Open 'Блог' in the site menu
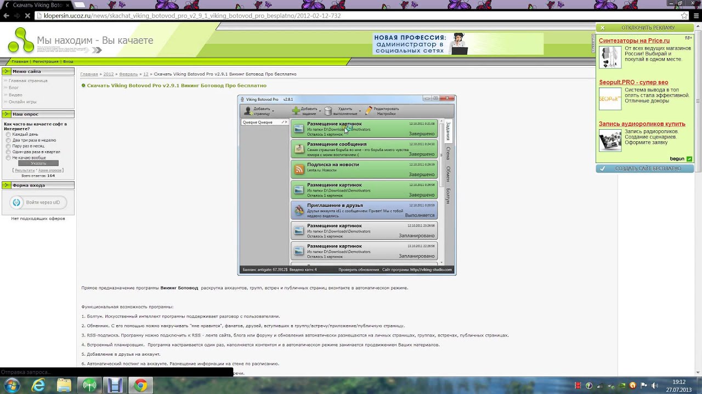The image size is (702, 394). tap(14, 88)
